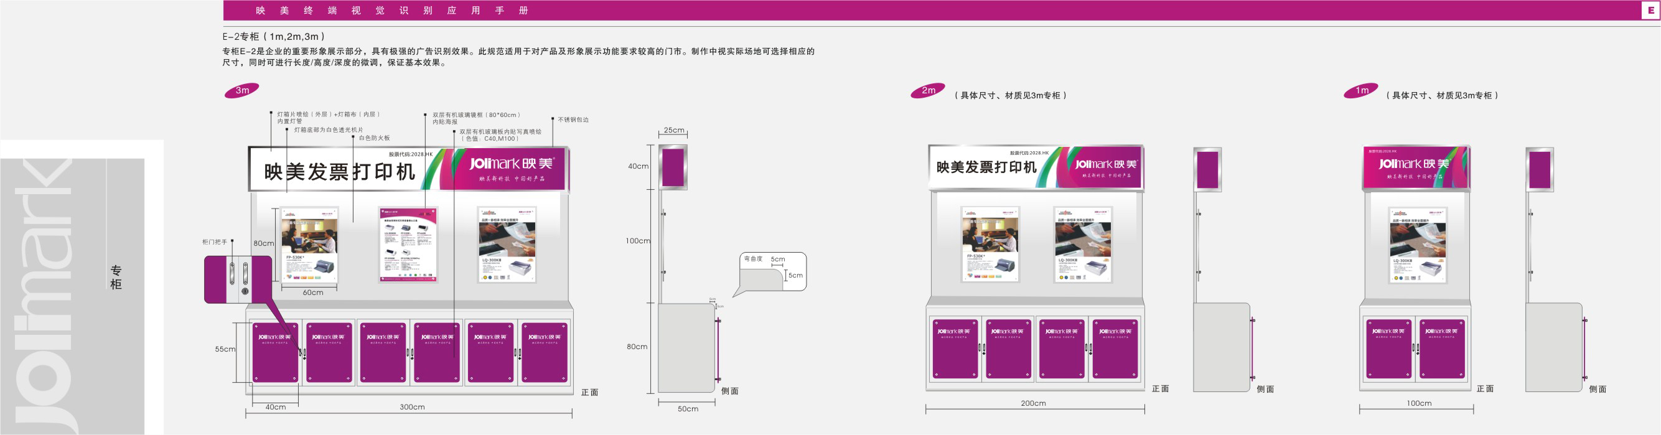The image size is (1661, 435).
Task: Click the enlarged door handle callout image
Action: [x=238, y=279]
